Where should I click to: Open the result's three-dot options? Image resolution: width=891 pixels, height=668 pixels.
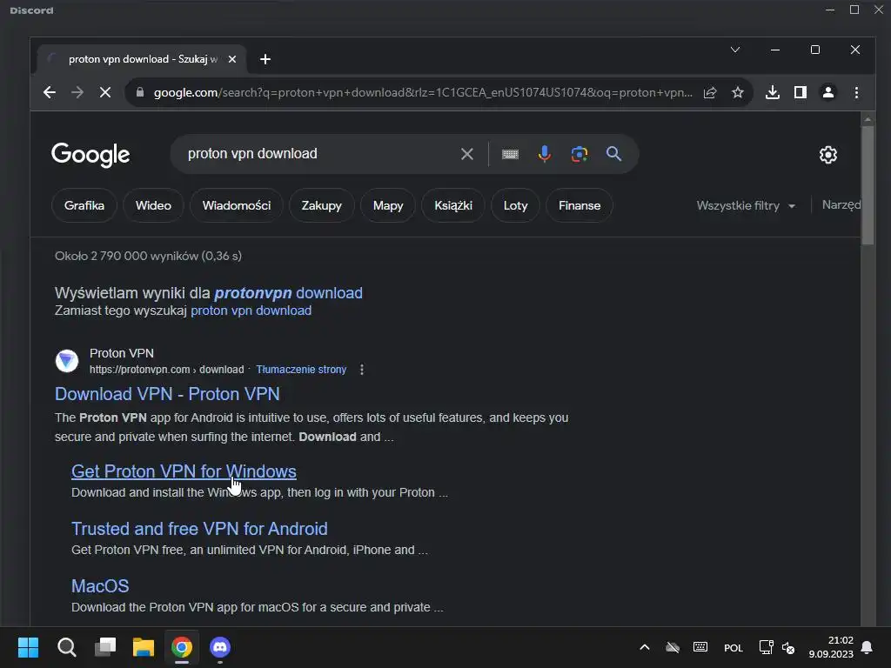[x=362, y=370]
